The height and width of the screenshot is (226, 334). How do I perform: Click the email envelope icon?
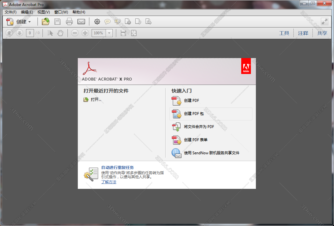tap(81, 22)
